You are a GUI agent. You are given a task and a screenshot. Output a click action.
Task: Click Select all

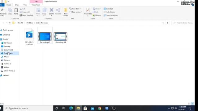tap(108, 9)
